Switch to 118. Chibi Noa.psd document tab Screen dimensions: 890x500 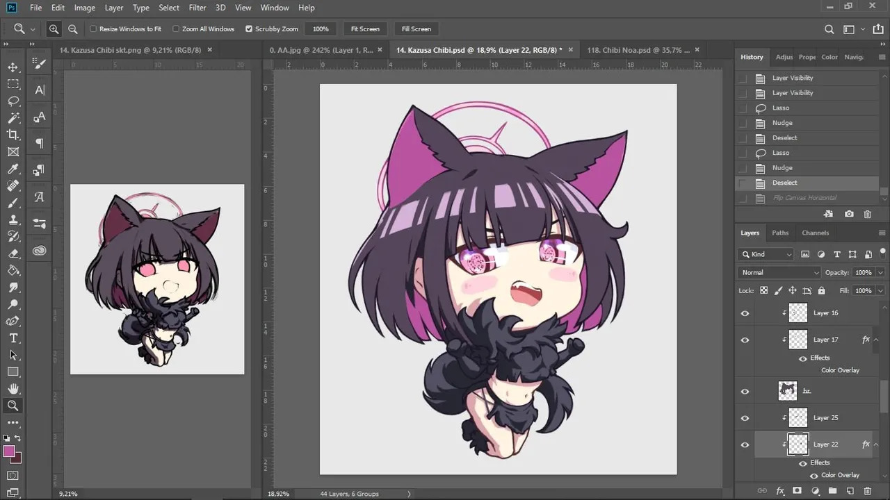[638, 50]
